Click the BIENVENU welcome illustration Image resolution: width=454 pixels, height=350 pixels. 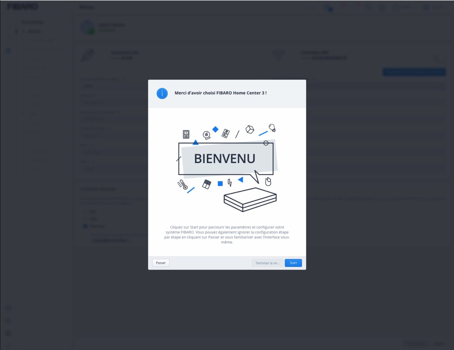227,168
